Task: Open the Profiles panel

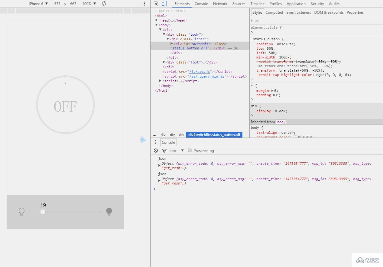Action: tap(276, 4)
